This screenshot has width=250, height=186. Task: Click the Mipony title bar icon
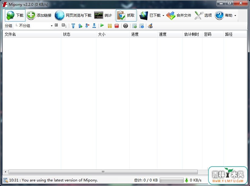coord(5,4)
